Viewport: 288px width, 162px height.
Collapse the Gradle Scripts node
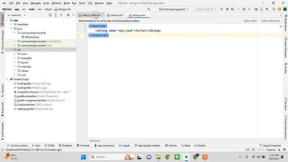coord(7,79)
